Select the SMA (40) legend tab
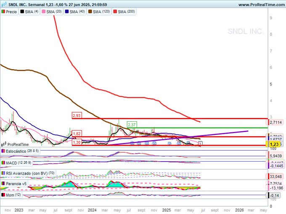The width and height of the screenshot is (286, 214). 75,12
